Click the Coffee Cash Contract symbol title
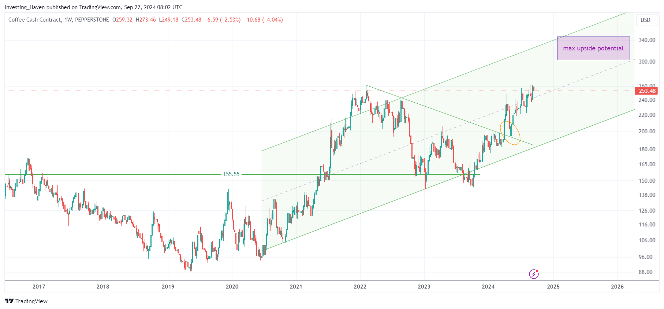Image resolution: width=664 pixels, height=309 pixels. [x=35, y=20]
